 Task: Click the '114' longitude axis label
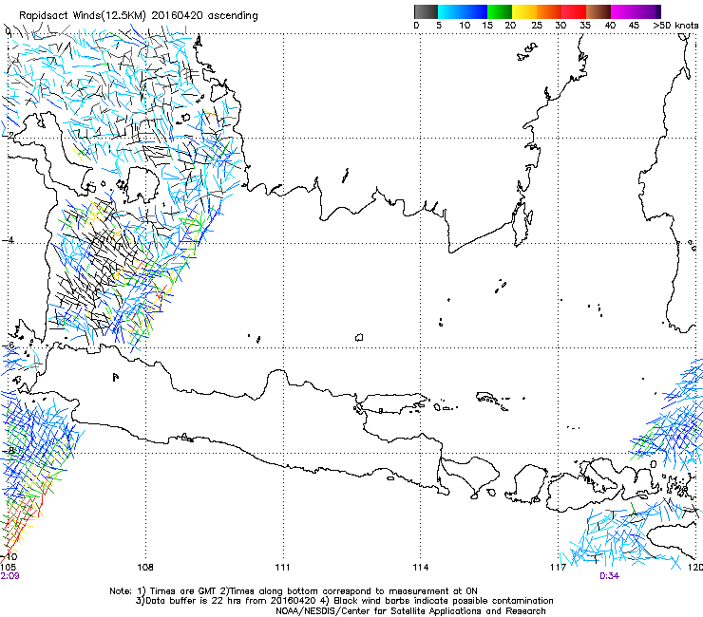pyautogui.click(x=421, y=567)
